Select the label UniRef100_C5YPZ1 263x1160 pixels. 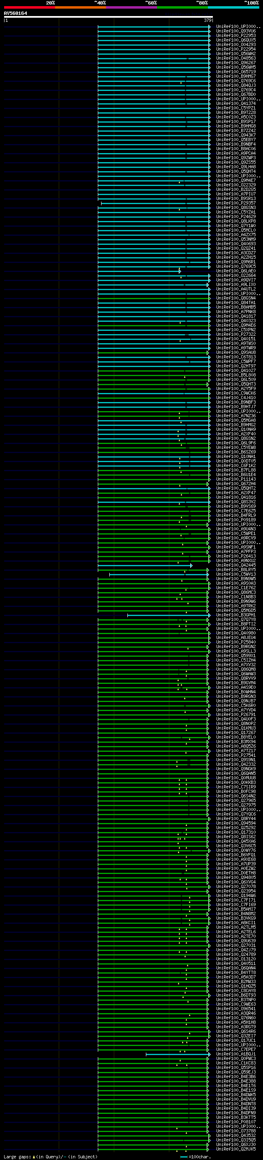pyautogui.click(x=235, y=108)
